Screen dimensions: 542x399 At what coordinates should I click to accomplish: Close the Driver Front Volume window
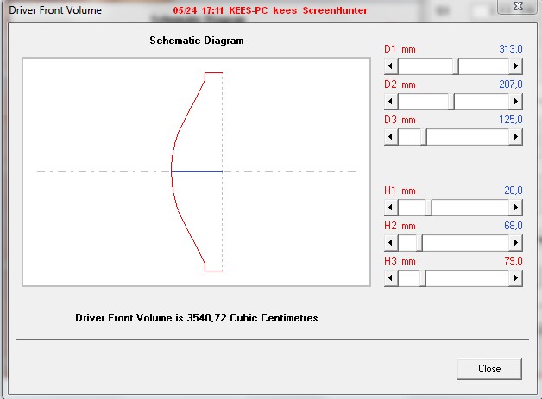(x=518, y=6)
